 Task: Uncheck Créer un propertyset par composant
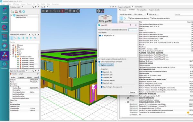click(x=99, y=62)
